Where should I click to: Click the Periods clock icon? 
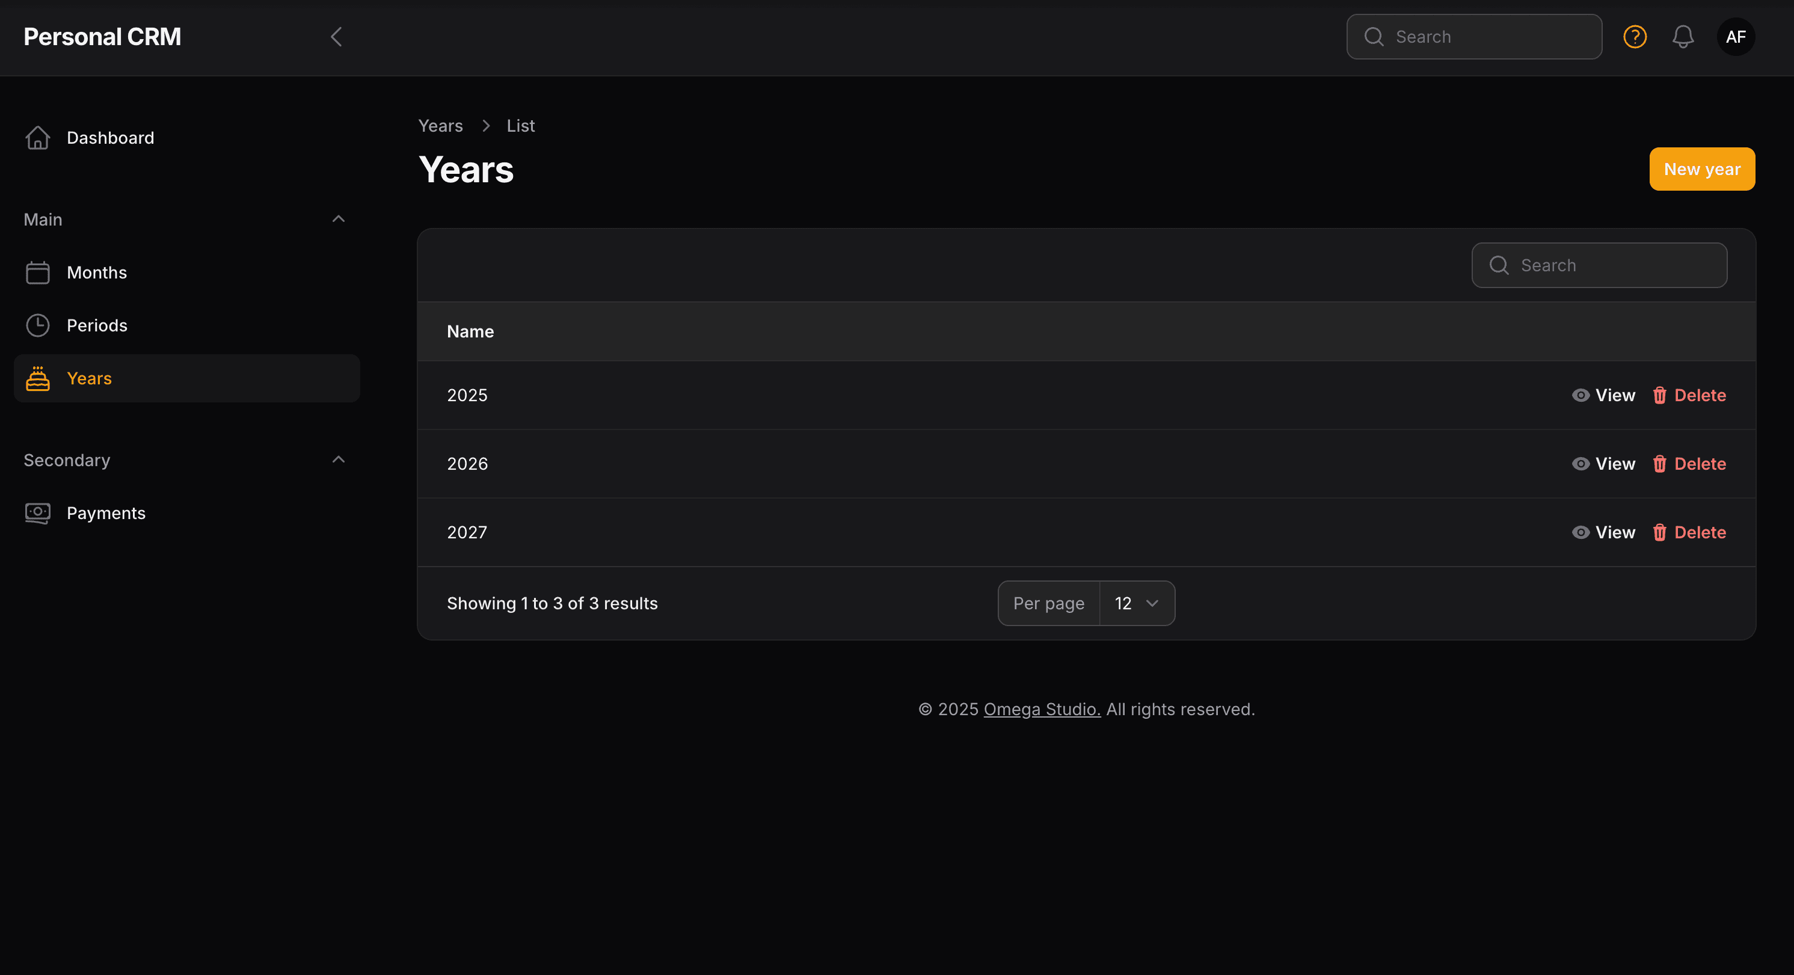[x=38, y=325]
